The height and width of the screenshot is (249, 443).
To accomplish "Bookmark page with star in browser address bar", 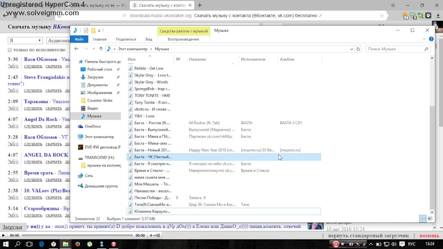I will (382, 16).
